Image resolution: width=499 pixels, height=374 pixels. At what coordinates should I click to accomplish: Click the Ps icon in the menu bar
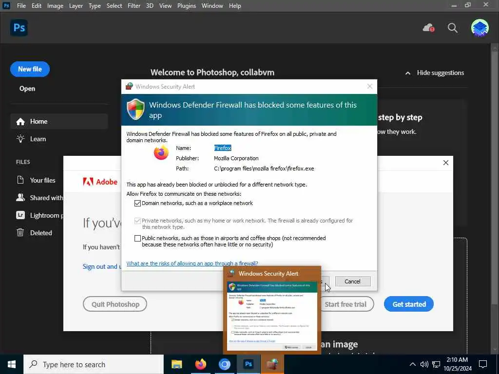pyautogui.click(x=6, y=5)
